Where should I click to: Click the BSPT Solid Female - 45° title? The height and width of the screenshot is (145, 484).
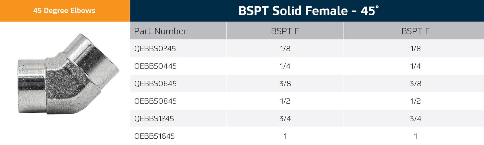pos(308,11)
